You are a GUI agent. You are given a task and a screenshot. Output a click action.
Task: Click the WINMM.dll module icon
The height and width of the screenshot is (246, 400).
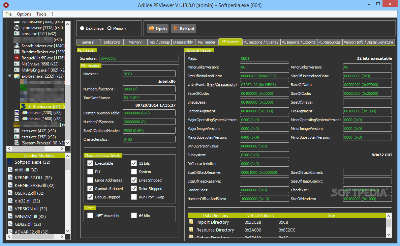point(10,216)
